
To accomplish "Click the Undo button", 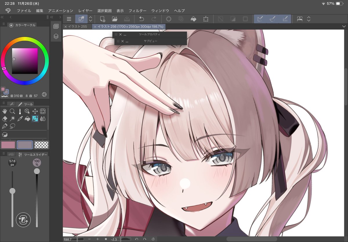I will coord(142,19).
